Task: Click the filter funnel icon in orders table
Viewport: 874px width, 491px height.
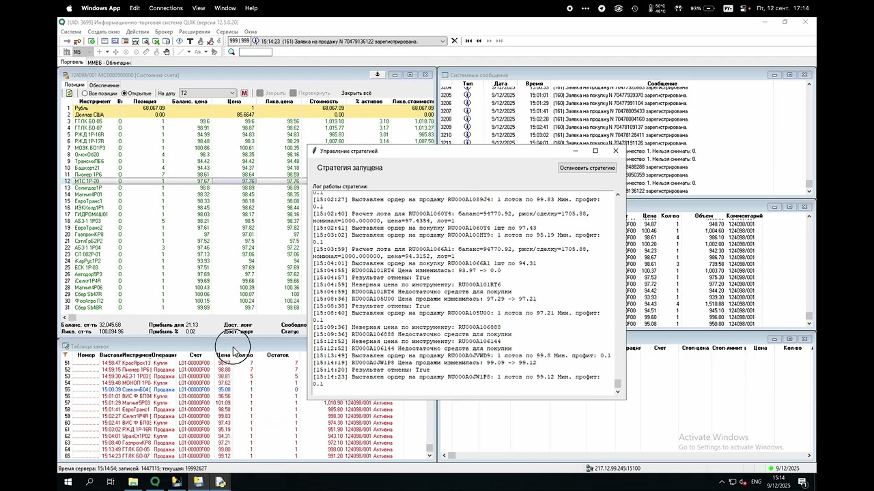Action: (66, 355)
